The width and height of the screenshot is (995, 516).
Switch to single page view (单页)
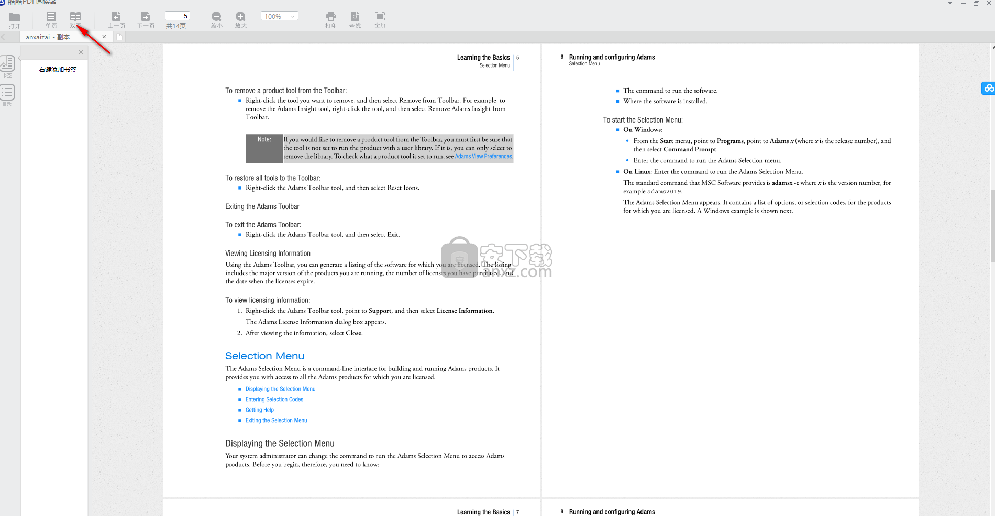point(51,20)
